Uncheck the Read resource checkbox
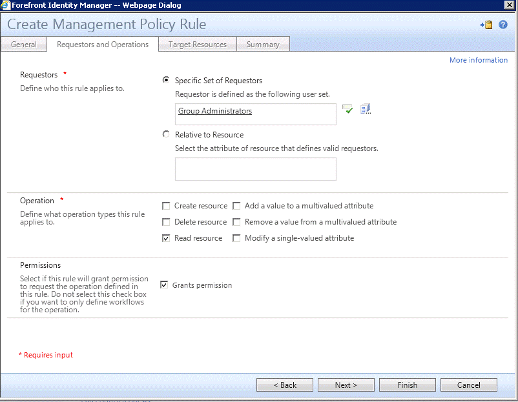Image resolution: width=518 pixels, height=402 pixels. [x=166, y=238]
